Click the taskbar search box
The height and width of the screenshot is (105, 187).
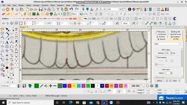[x=30, y=102]
